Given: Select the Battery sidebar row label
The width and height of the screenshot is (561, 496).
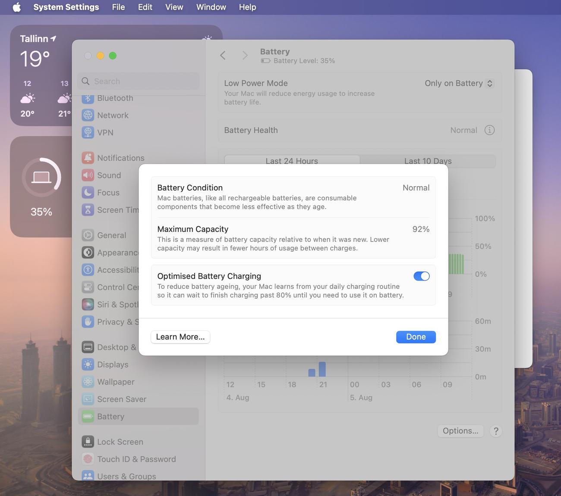Looking at the screenshot, I should 110,417.
